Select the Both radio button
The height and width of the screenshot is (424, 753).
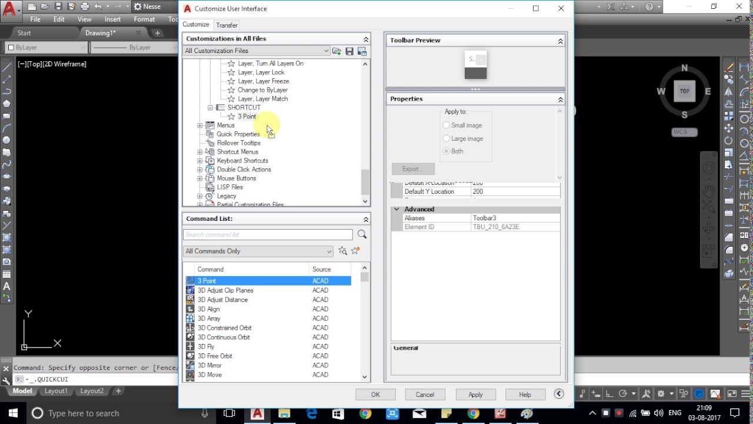point(447,151)
